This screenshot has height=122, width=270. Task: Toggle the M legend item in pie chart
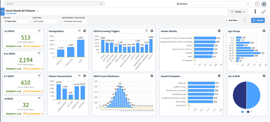pyautogui.click(x=250, y=112)
